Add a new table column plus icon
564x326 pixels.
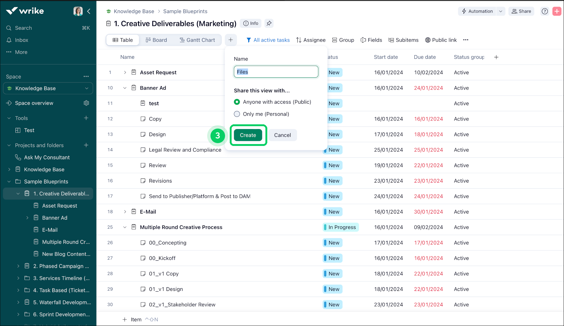tap(496, 57)
